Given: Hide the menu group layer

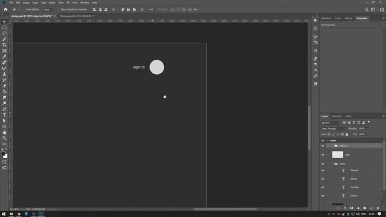Looking at the screenshot, I should 323,164.
